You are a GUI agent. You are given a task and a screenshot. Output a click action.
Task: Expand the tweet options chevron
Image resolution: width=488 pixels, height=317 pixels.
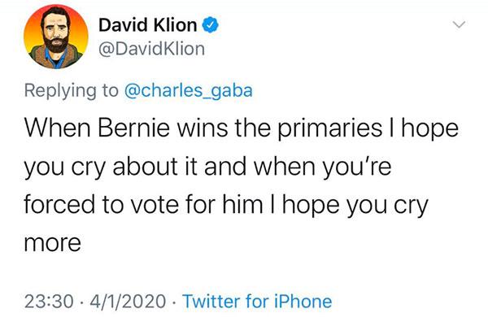[459, 24]
